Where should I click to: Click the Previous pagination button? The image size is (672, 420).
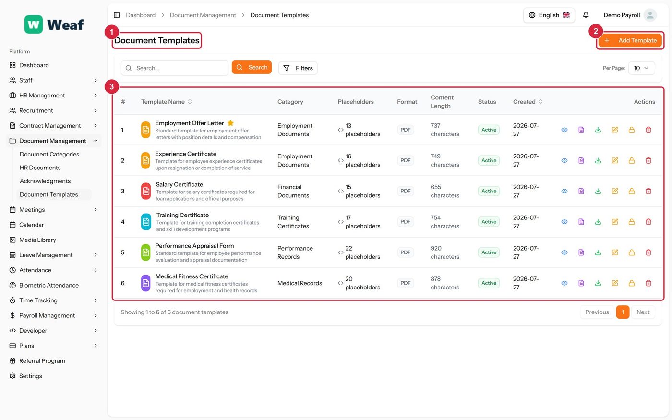click(x=597, y=312)
